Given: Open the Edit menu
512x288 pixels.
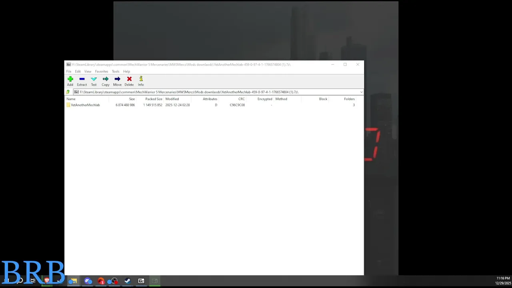Looking at the screenshot, I should pyautogui.click(x=78, y=72).
